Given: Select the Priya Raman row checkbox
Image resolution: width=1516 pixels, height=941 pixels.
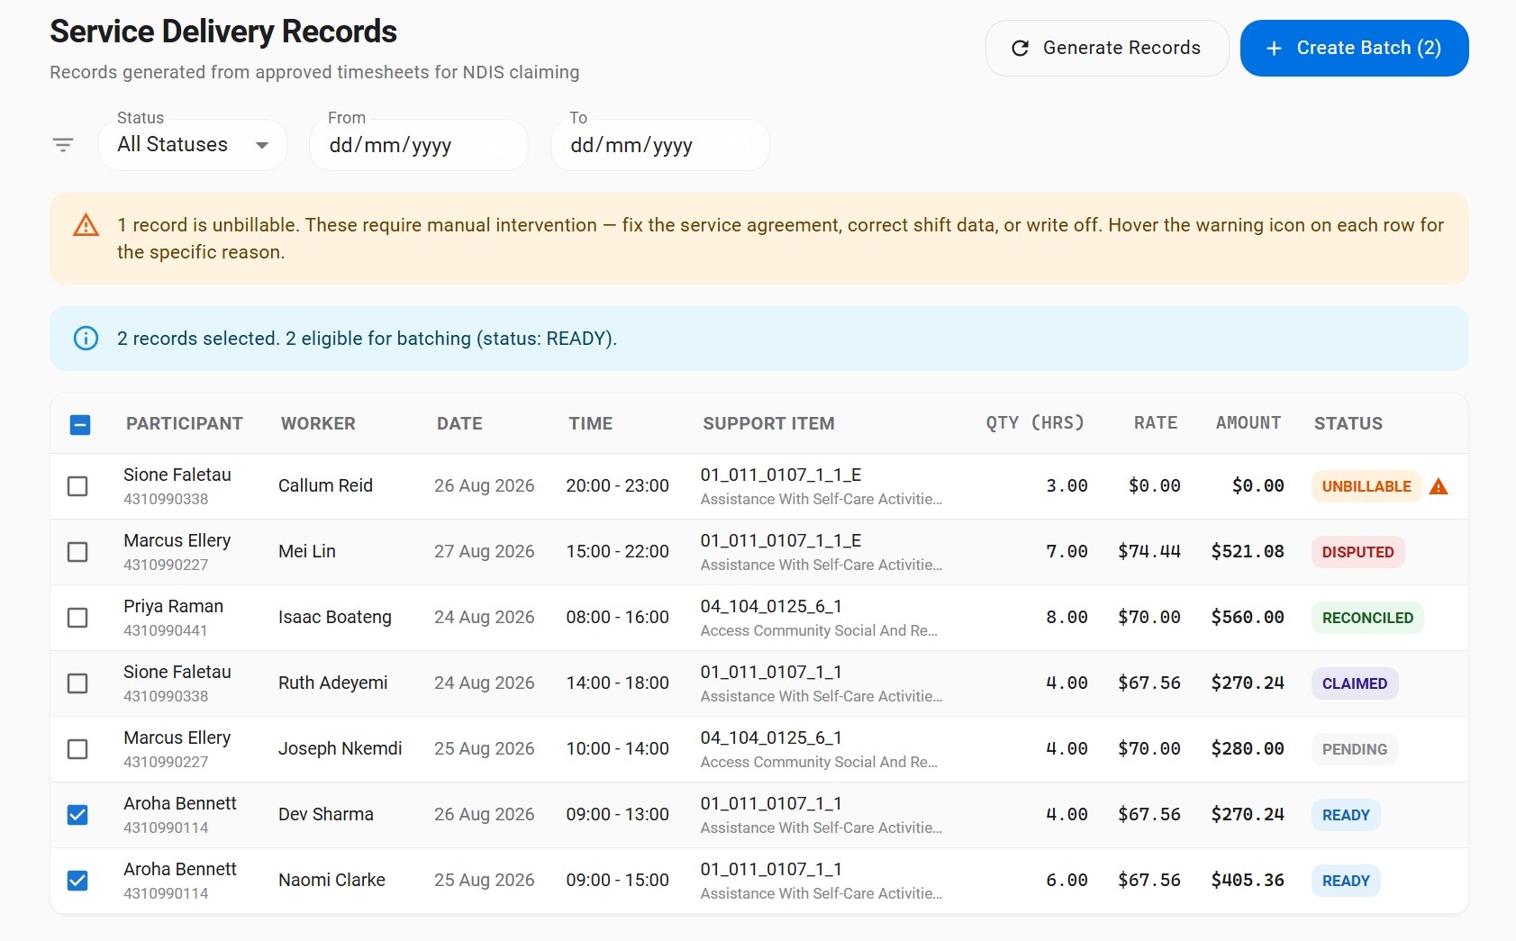Looking at the screenshot, I should [x=77, y=618].
